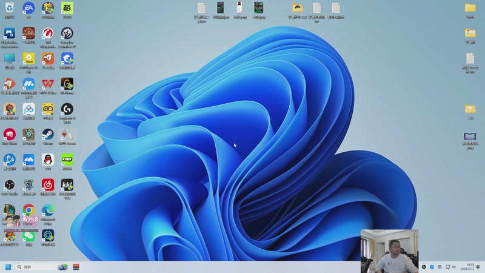This screenshot has width=485, height=273.
Task: Open the blue MuMu emulator icon
Action: point(28,84)
